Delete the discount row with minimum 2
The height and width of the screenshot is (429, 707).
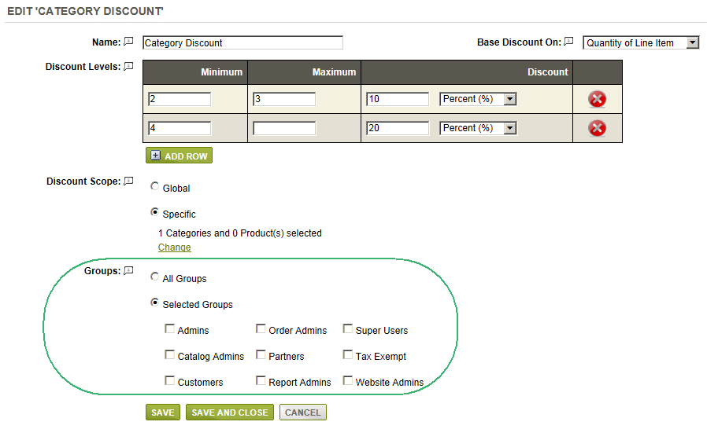[x=597, y=99]
